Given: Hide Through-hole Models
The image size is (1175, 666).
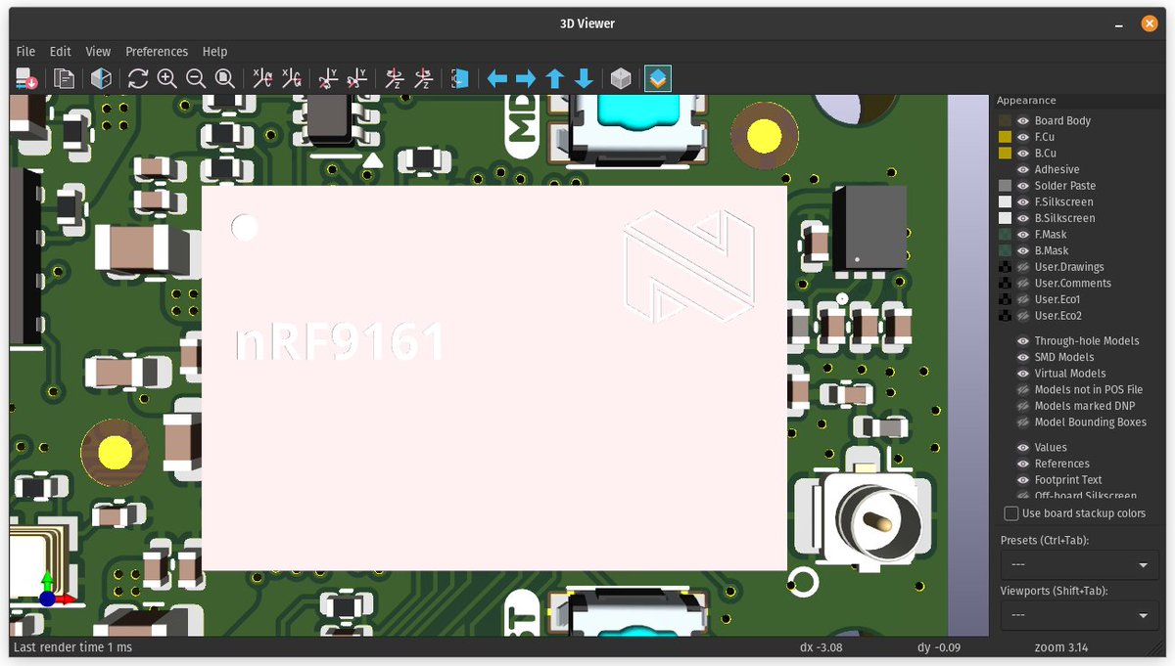Looking at the screenshot, I should click(x=1022, y=341).
